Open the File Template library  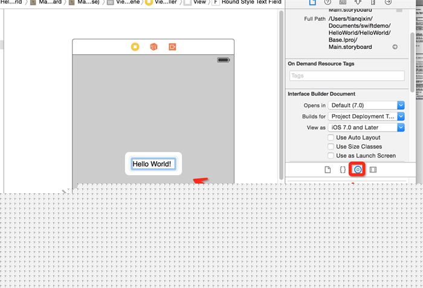pos(328,170)
